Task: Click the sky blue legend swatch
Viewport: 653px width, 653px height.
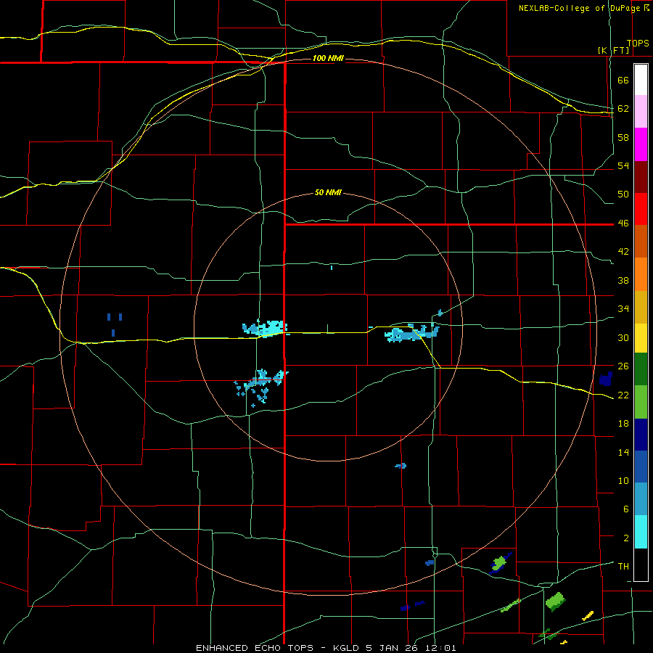Action: (x=641, y=499)
